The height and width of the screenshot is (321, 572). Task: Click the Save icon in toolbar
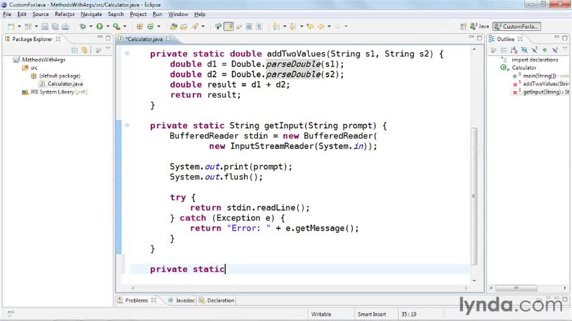point(44,27)
